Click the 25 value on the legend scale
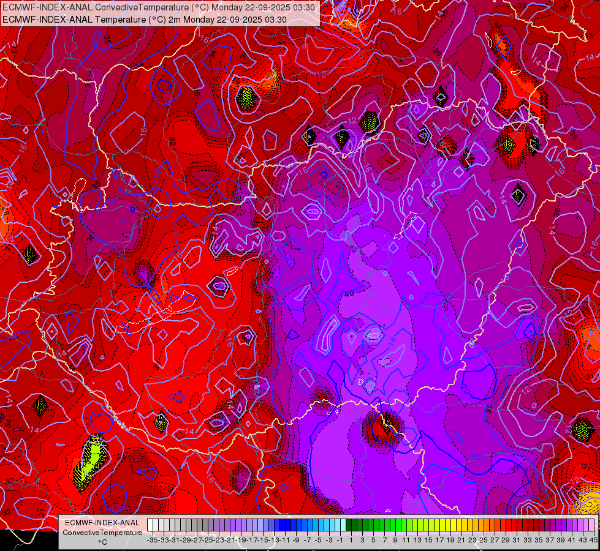This screenshot has height=551, width=600. click(x=484, y=540)
